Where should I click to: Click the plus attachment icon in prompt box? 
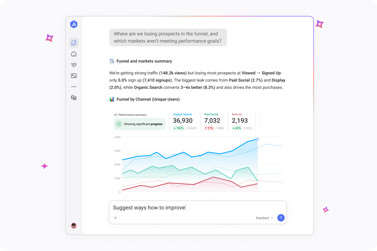[x=115, y=218]
